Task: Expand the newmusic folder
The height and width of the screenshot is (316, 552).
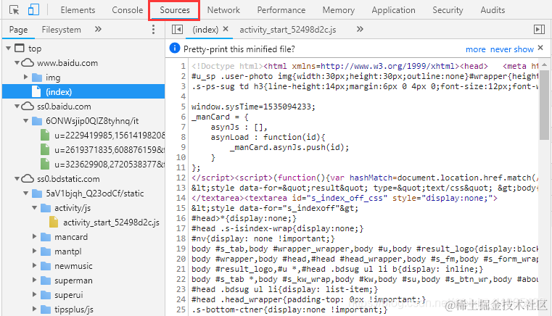Action: (34, 266)
